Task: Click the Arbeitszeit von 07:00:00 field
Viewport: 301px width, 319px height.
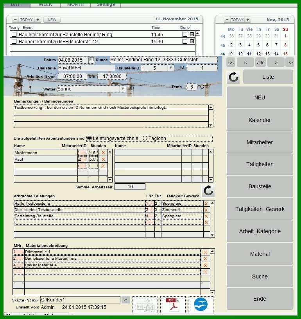Action: point(73,76)
